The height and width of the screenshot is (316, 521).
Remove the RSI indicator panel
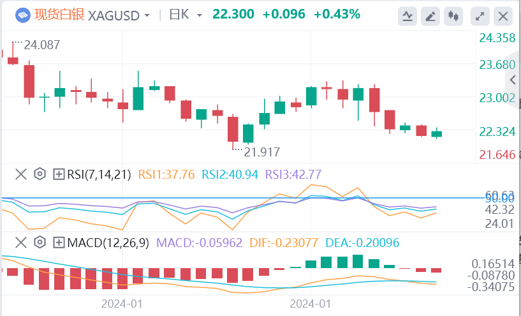click(x=21, y=174)
